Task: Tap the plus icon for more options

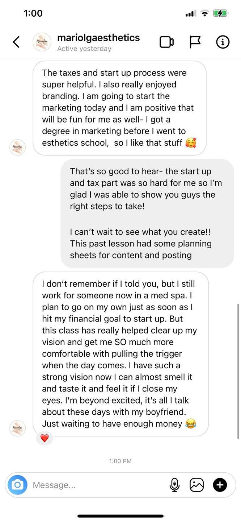Action: 220,485
